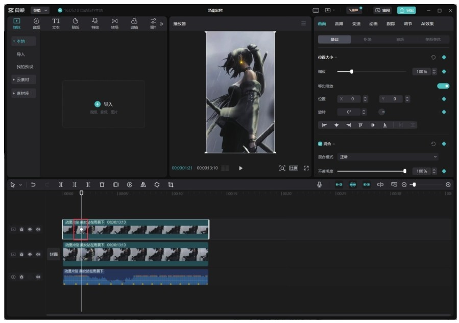The width and height of the screenshot is (459, 323).
Task: Step the 缩放 percentage value
Action: pyautogui.click(x=434, y=71)
